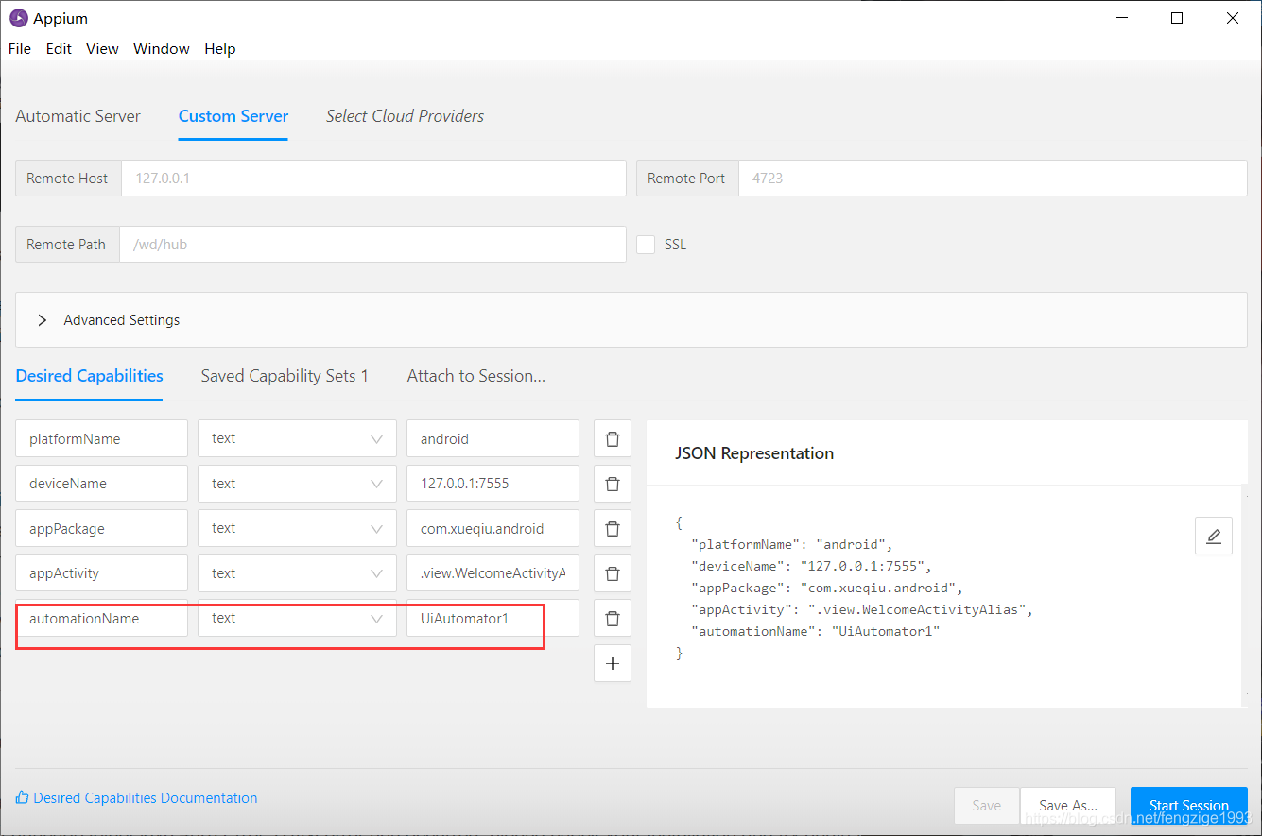Focus the Remote Port input field
This screenshot has width=1262, height=836.
[993, 178]
